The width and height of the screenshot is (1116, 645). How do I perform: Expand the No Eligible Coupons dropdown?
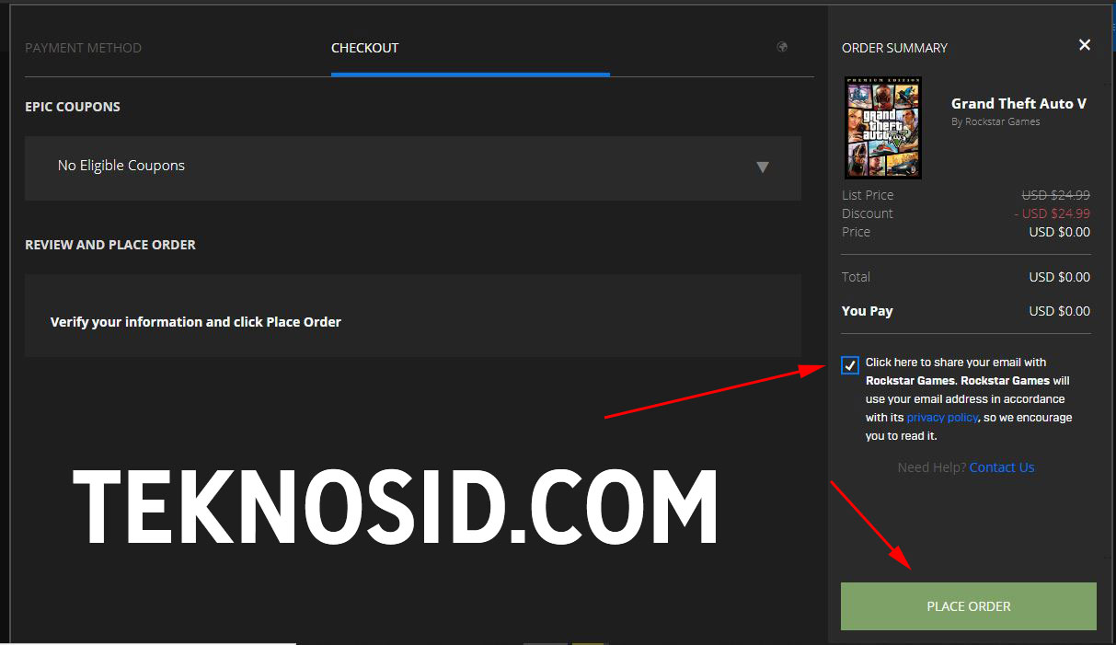pyautogui.click(x=413, y=167)
